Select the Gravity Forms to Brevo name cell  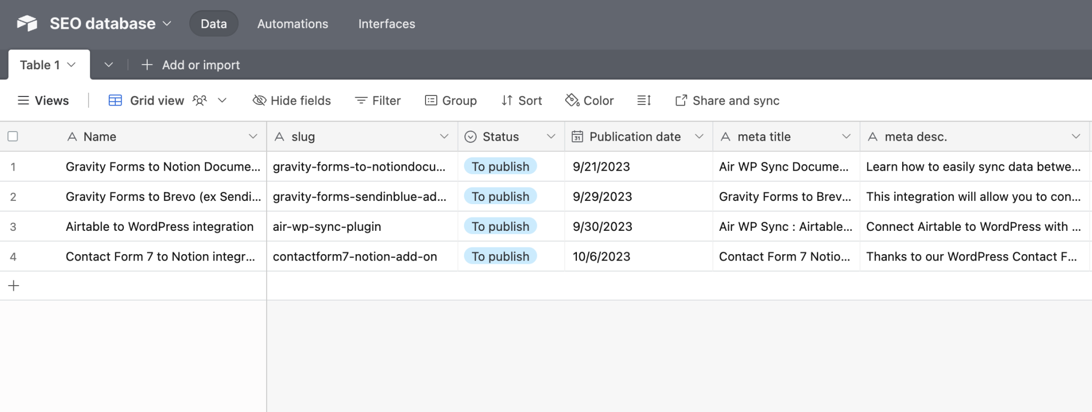pyautogui.click(x=163, y=196)
